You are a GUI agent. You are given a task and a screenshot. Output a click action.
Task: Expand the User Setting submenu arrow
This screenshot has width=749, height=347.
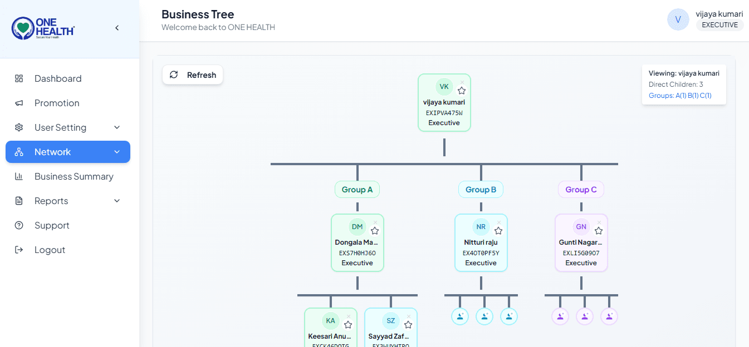tap(117, 127)
